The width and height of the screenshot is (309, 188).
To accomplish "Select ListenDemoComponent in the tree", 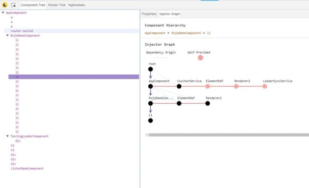I will click(27, 168).
